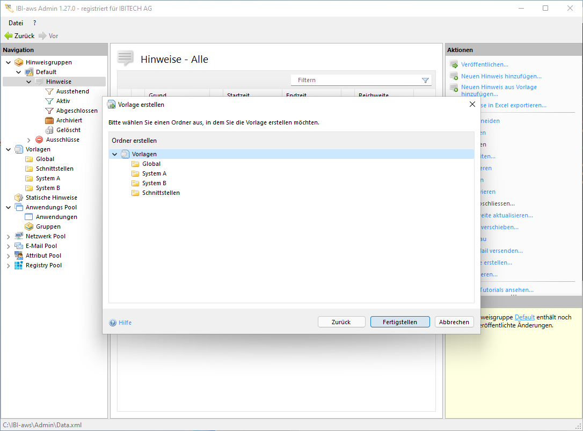583x431 pixels.
Task: Click the Veröffentlichen action icon
Action: 454,64
